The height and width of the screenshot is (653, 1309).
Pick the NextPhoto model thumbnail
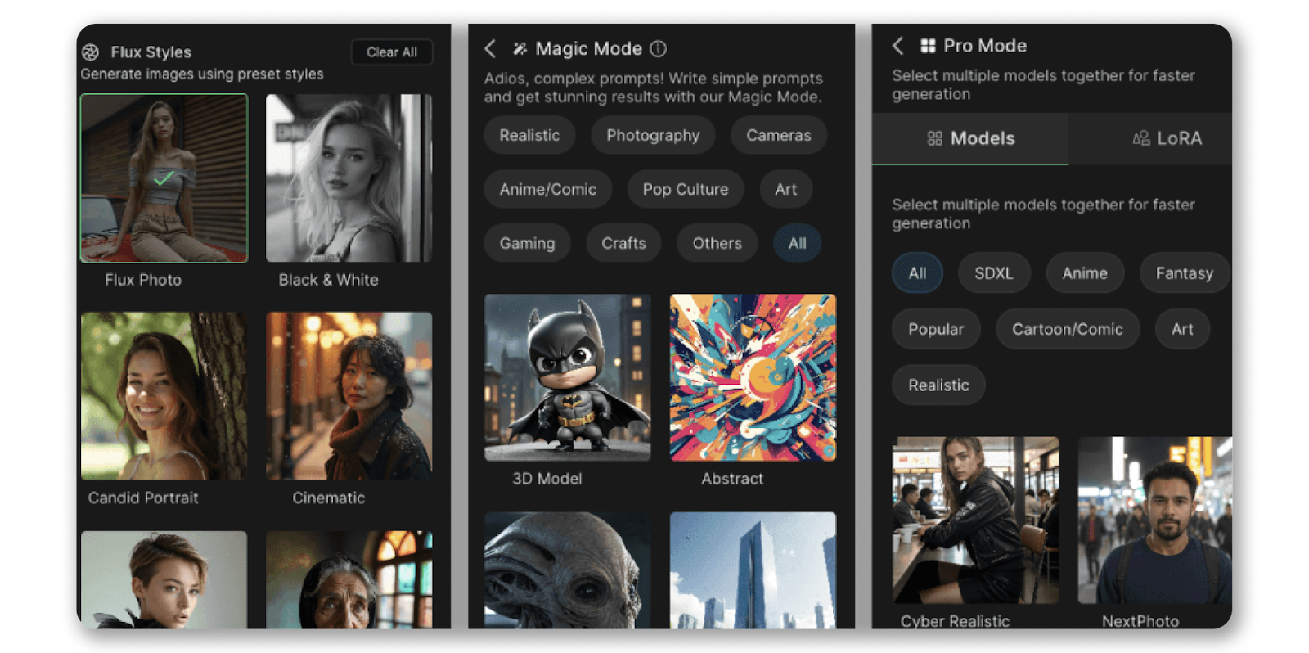point(1154,520)
